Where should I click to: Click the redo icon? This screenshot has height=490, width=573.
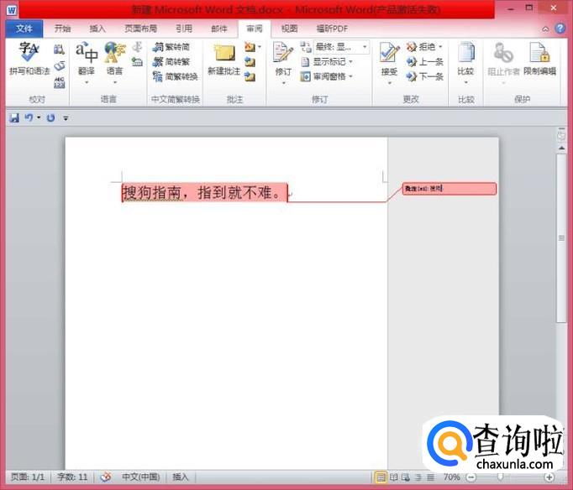pyautogui.click(x=50, y=117)
